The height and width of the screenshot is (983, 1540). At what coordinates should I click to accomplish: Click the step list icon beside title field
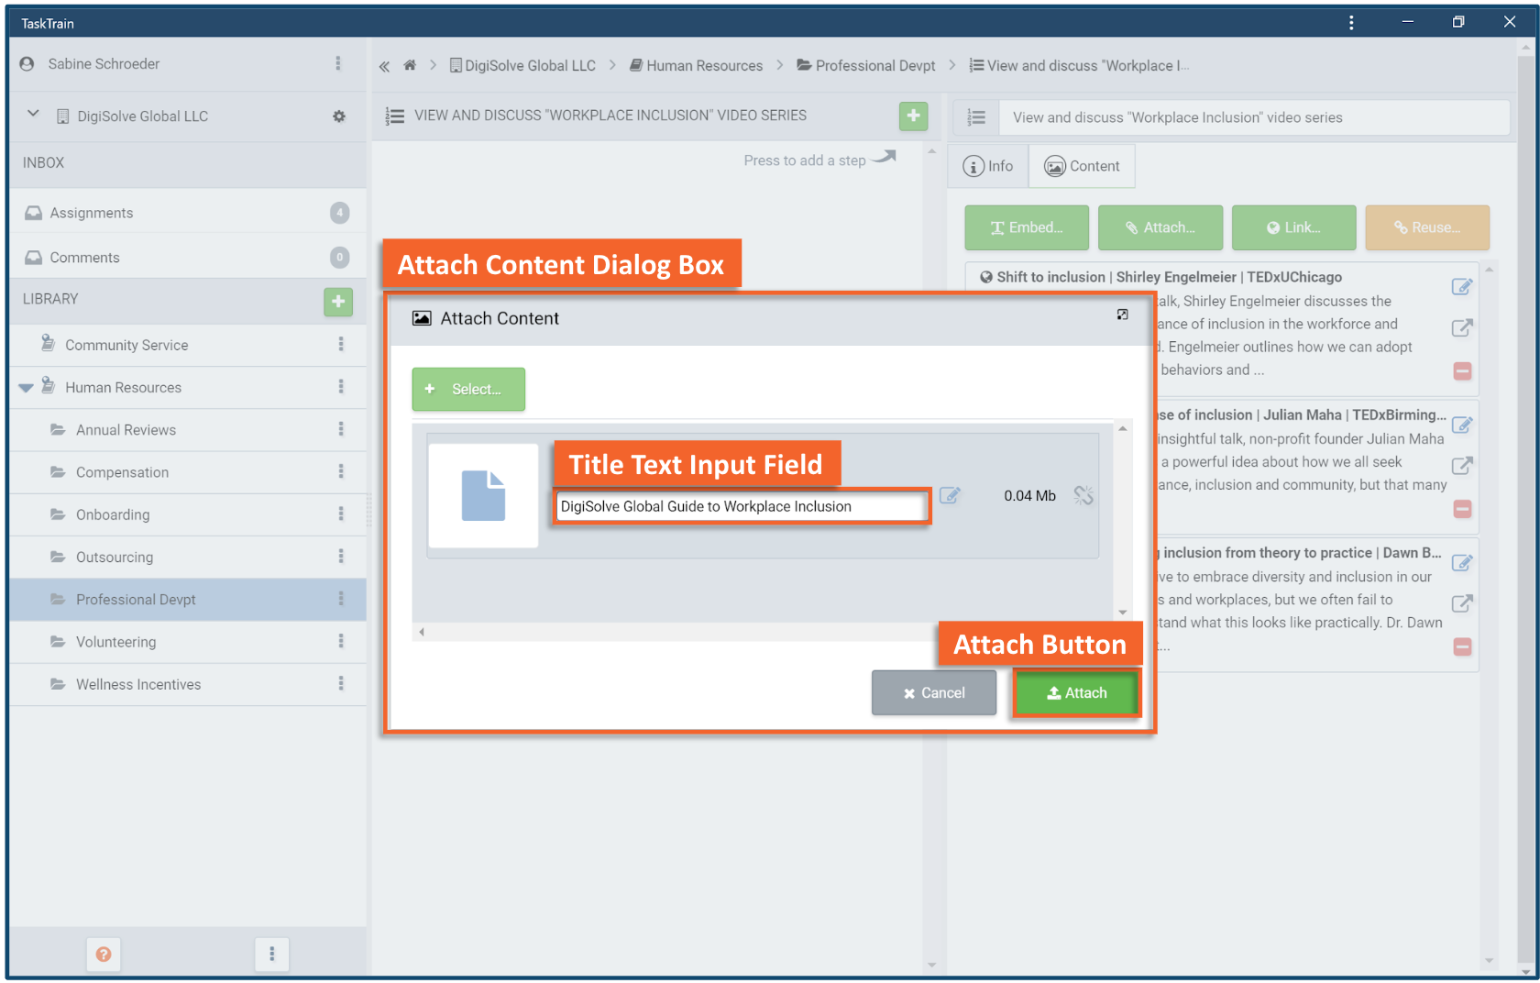pos(976,117)
